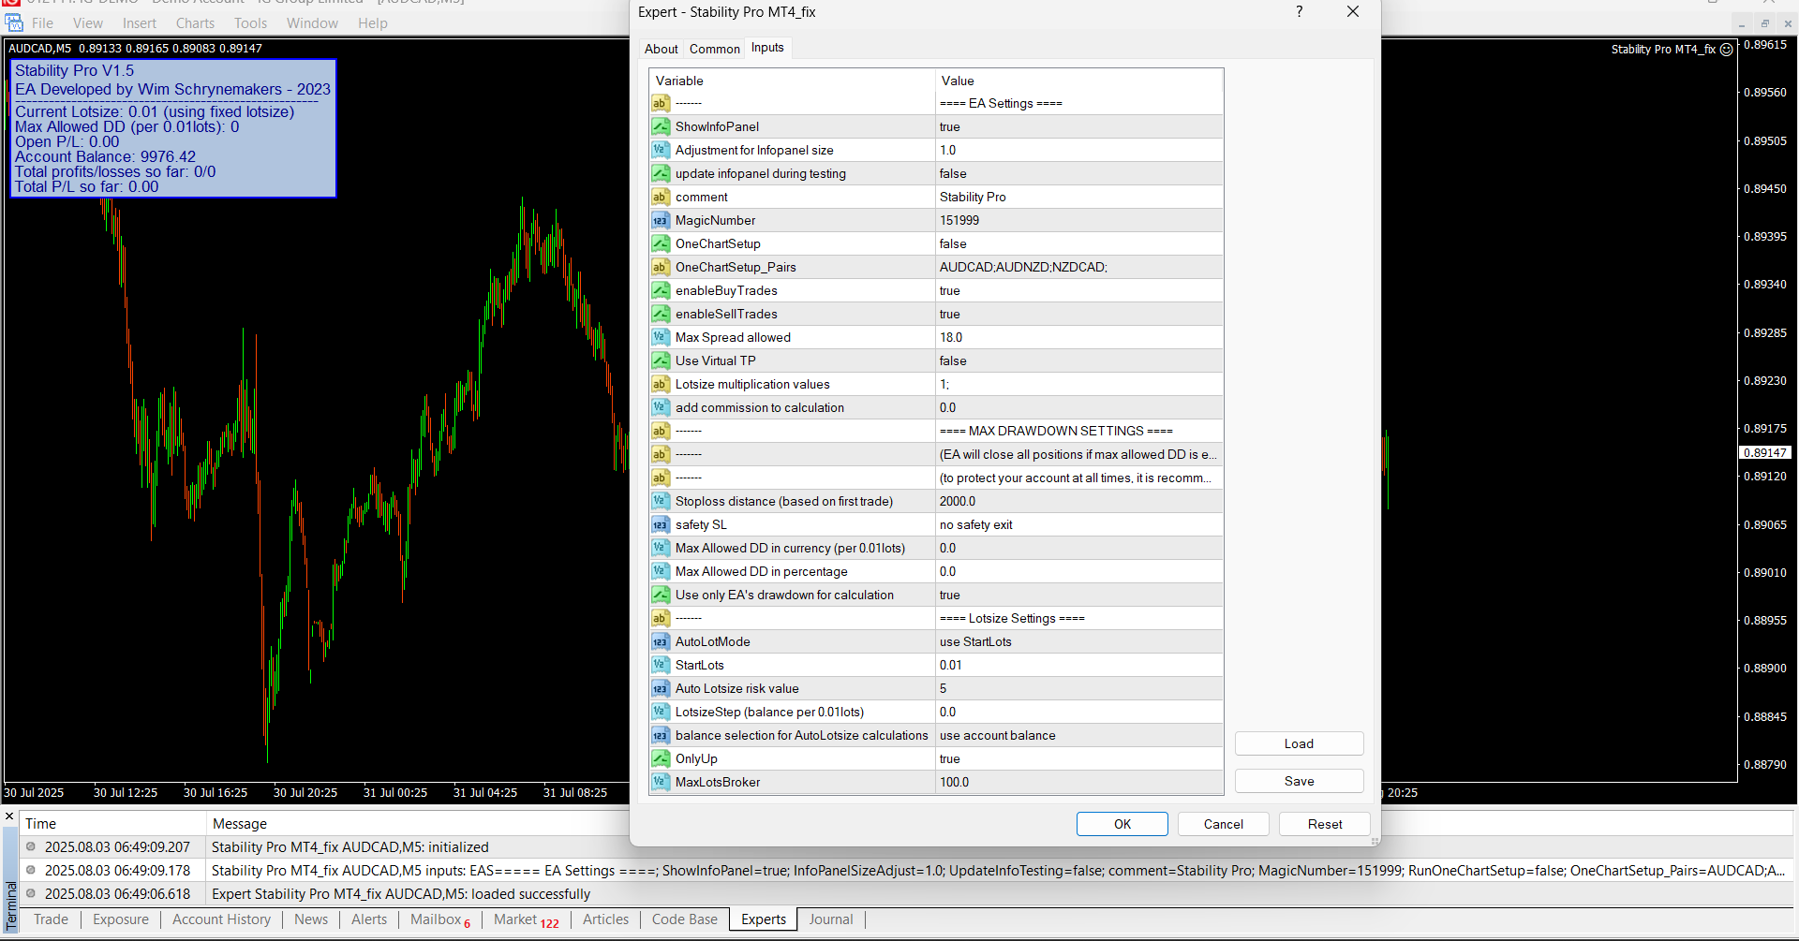
Task: Open the Journal terminal tab
Action: [x=830, y=919]
